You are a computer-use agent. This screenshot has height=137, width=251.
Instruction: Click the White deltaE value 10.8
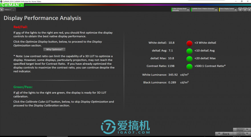(171, 43)
